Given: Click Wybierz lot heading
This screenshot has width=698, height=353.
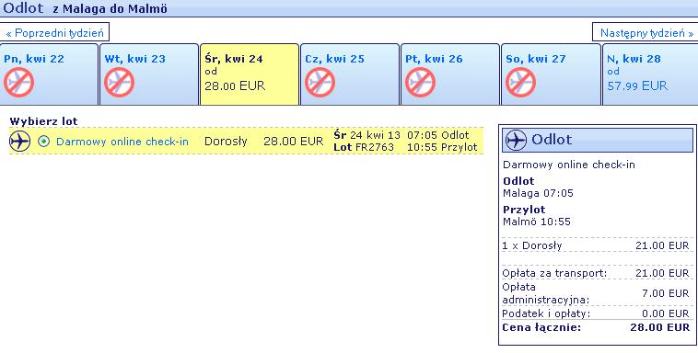Looking at the screenshot, I should 43,121.
